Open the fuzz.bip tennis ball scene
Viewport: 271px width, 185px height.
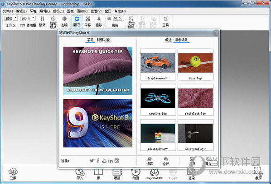[x=195, y=65]
